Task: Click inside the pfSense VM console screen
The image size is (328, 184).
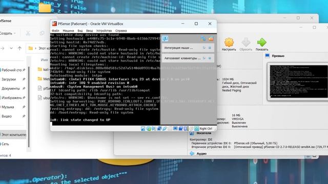Action: point(105,79)
